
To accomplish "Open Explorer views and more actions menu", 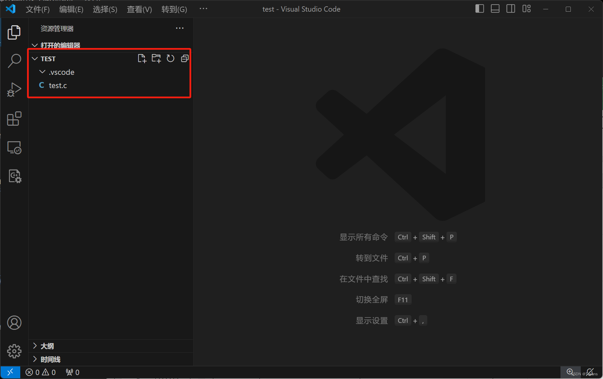I will click(x=180, y=28).
